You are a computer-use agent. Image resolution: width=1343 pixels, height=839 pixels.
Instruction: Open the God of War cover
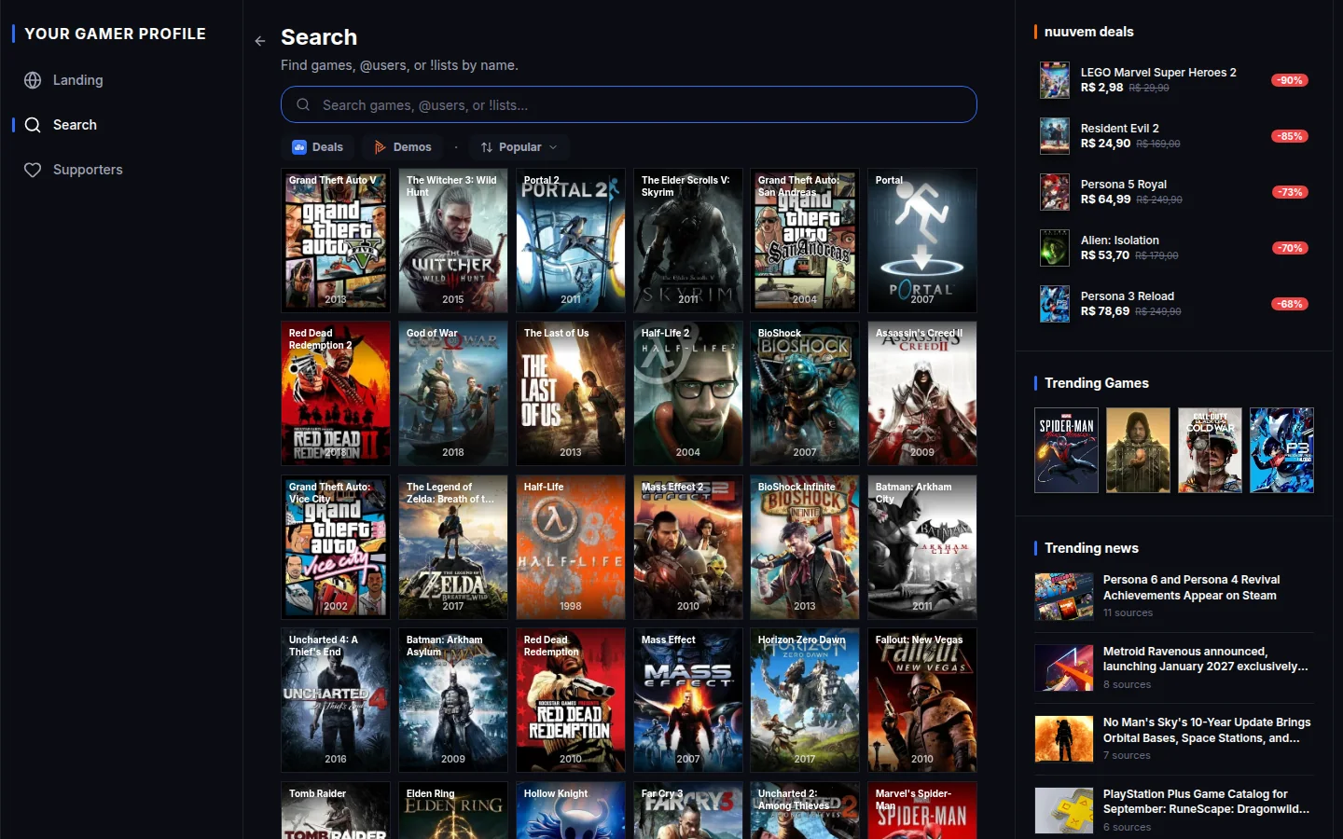tap(453, 393)
